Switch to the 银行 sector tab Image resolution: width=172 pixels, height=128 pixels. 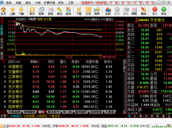(41, 112)
